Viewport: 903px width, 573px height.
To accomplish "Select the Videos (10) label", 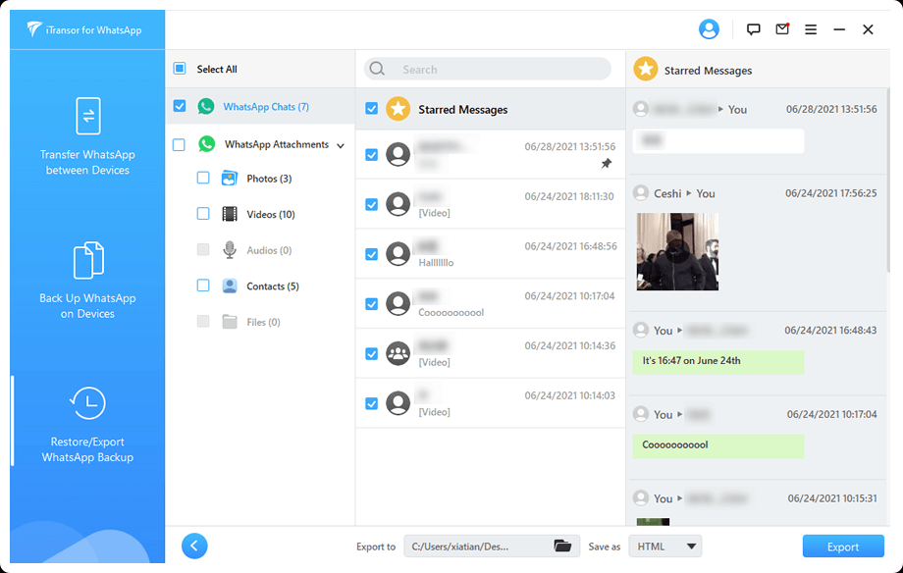I will click(271, 214).
